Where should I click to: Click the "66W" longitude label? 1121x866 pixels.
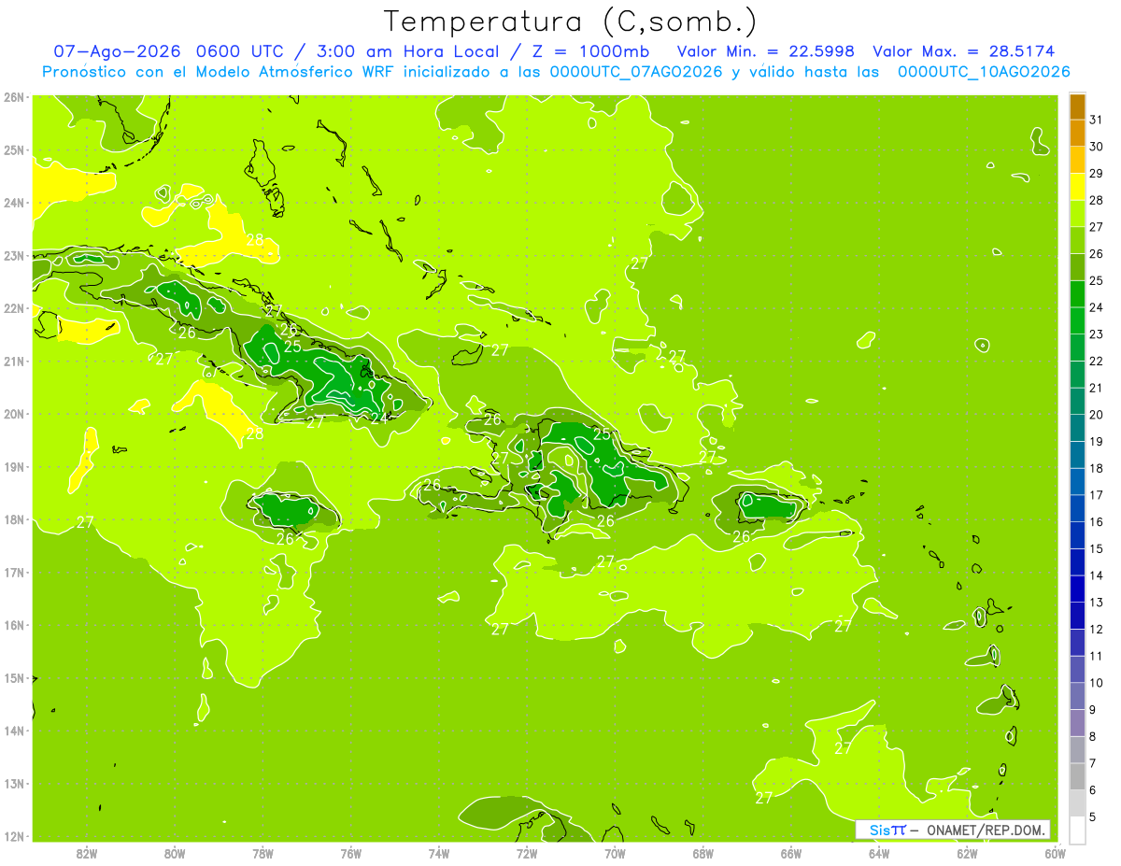(x=790, y=854)
